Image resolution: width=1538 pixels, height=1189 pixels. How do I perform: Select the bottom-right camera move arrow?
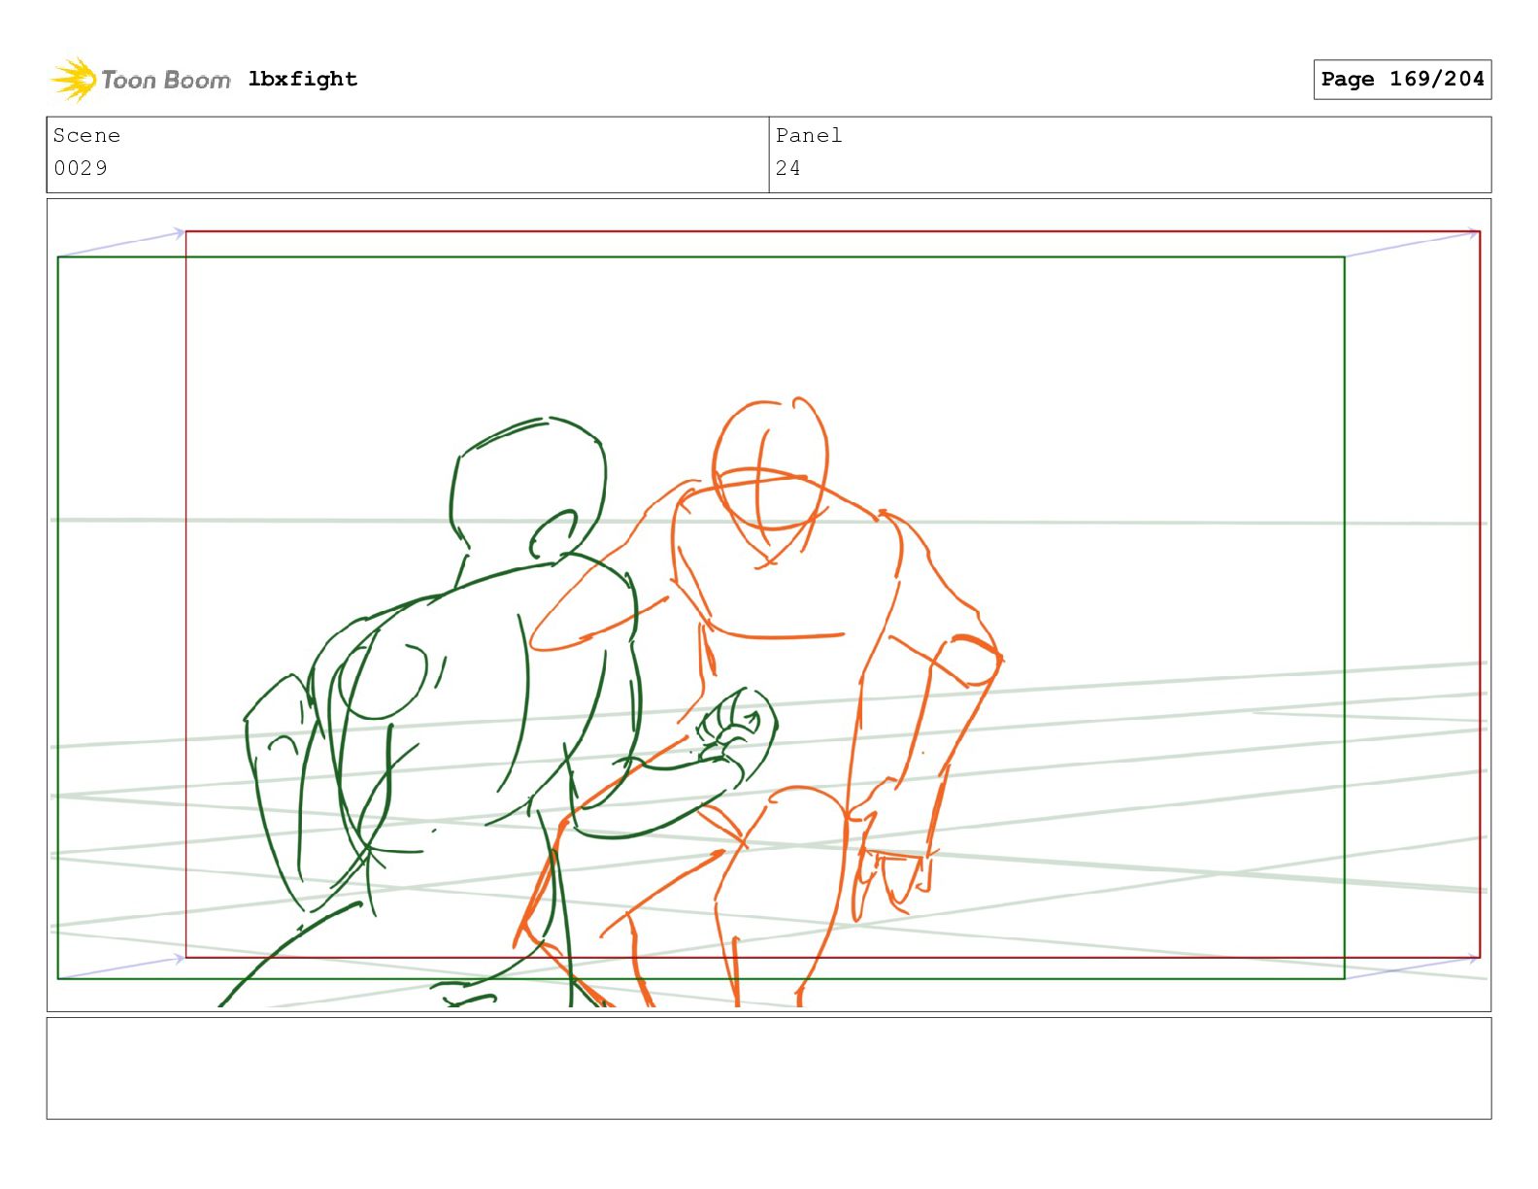[x=1412, y=968]
